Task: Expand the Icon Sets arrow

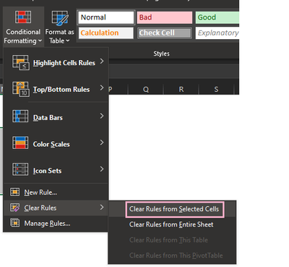Action: (x=102, y=169)
